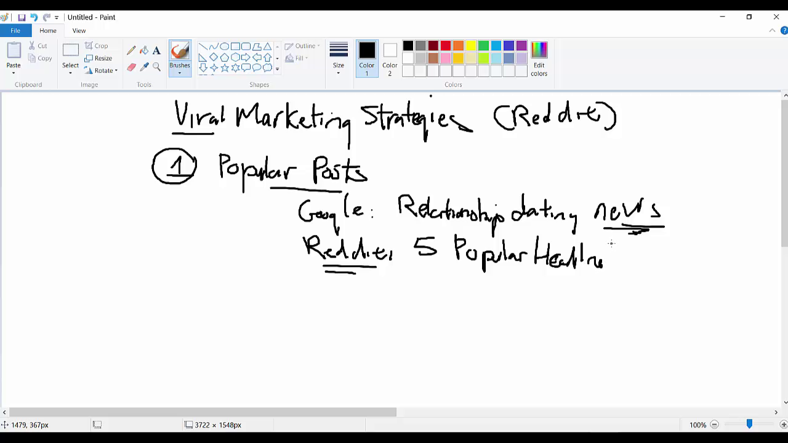Choose the Right triangle shape
788x443 pixels.
(x=203, y=57)
